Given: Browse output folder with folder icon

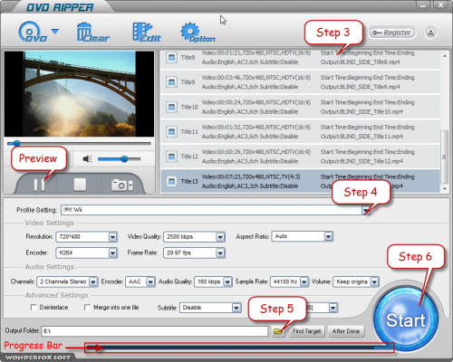Looking at the screenshot, I should click(278, 331).
